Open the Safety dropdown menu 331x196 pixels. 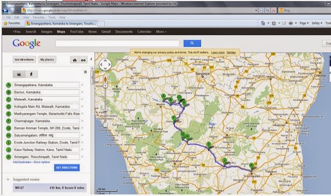tap(317, 23)
